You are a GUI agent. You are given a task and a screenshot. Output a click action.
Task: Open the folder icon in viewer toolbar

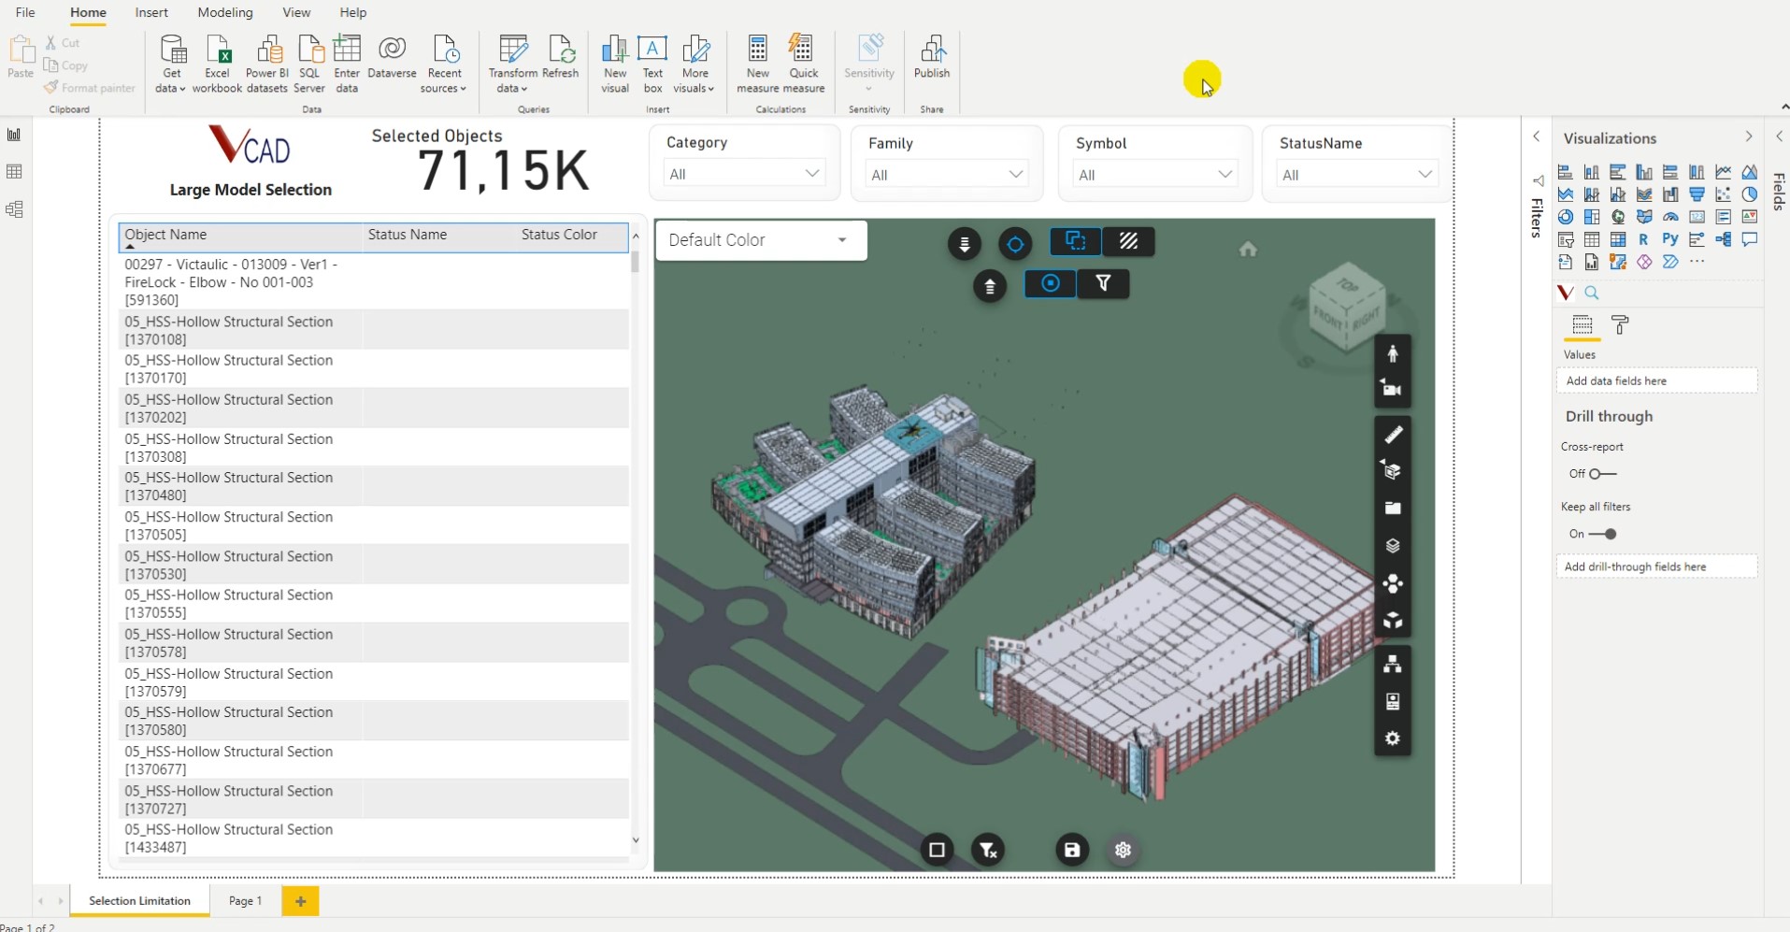1393,509
